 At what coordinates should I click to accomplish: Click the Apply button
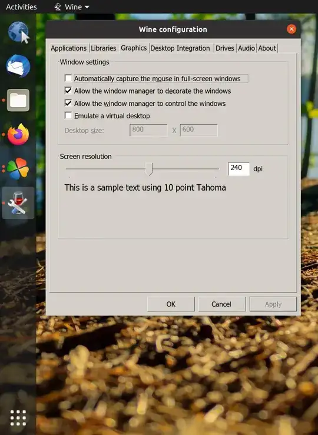(x=273, y=304)
